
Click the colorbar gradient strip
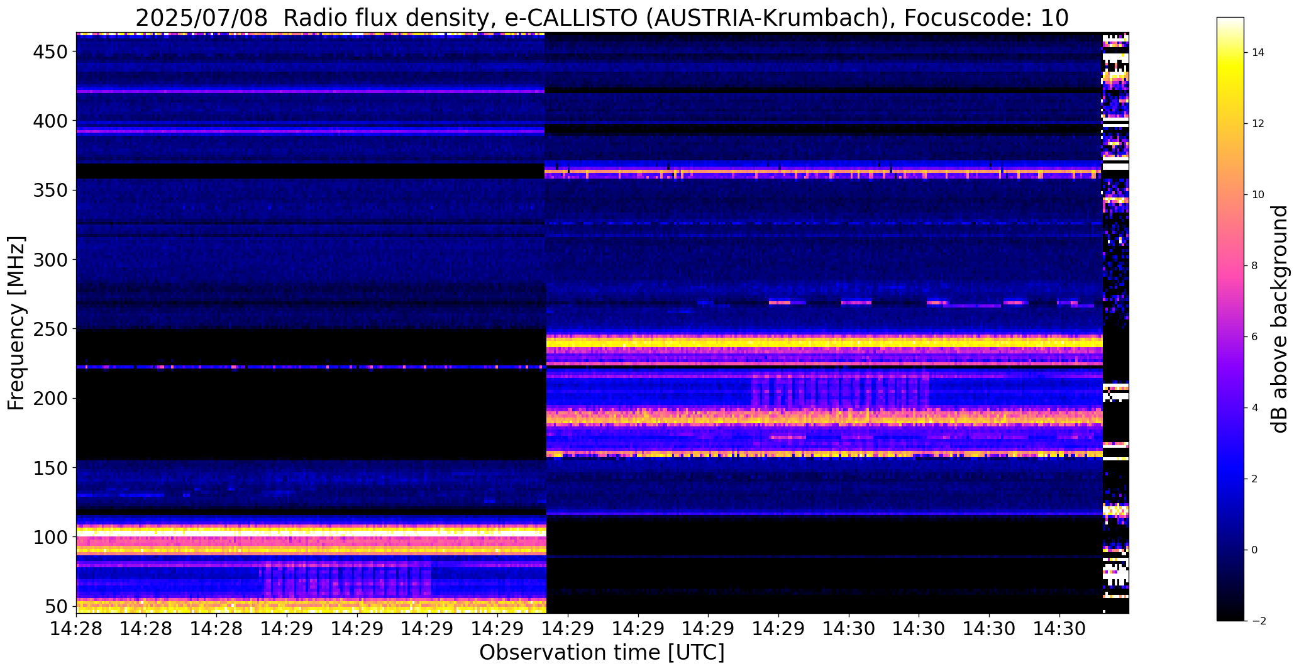click(x=1230, y=319)
